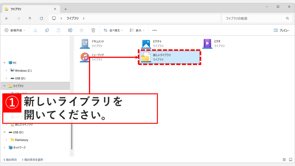
Task: Open the 新規作成 dropdown
Action: tap(15, 30)
